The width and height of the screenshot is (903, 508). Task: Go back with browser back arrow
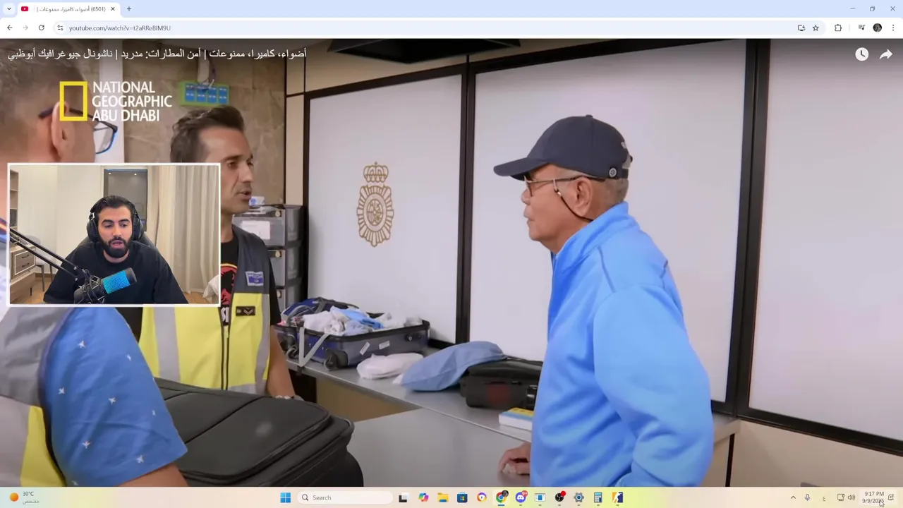[x=9, y=28]
